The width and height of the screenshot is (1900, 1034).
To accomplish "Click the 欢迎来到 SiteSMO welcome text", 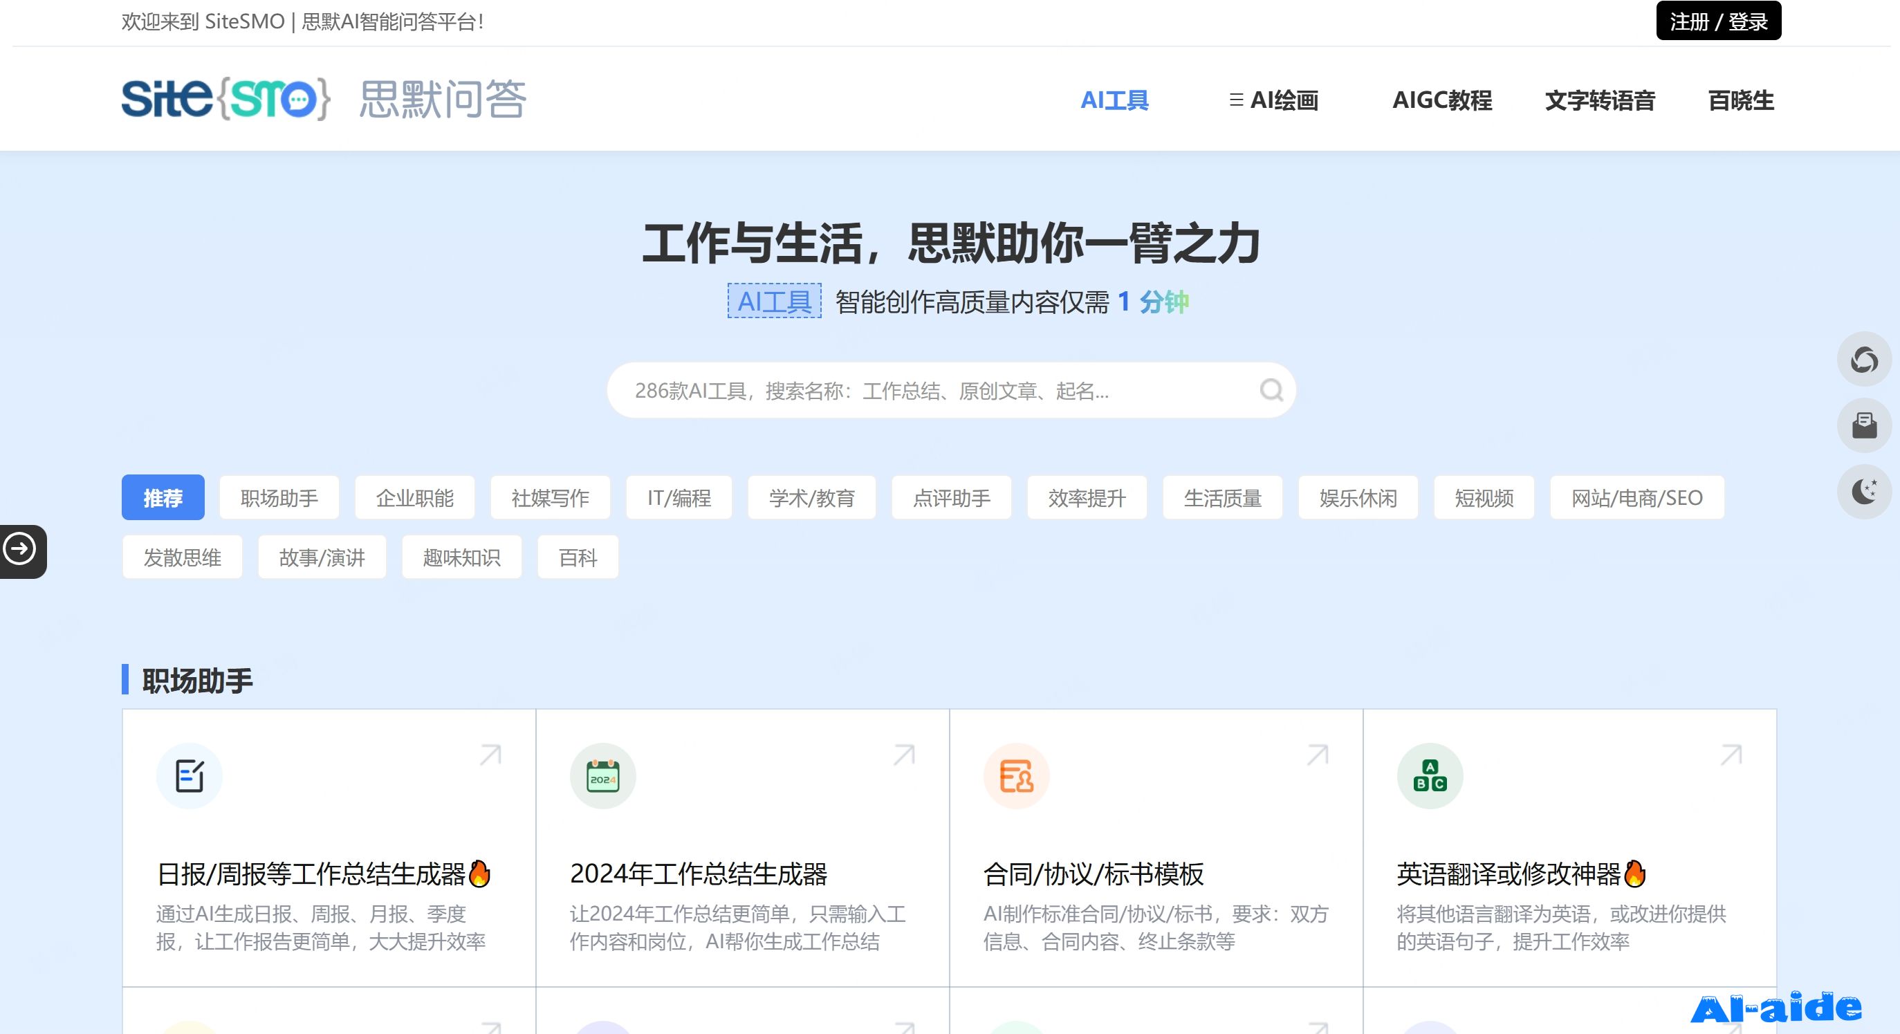I will tap(302, 21).
